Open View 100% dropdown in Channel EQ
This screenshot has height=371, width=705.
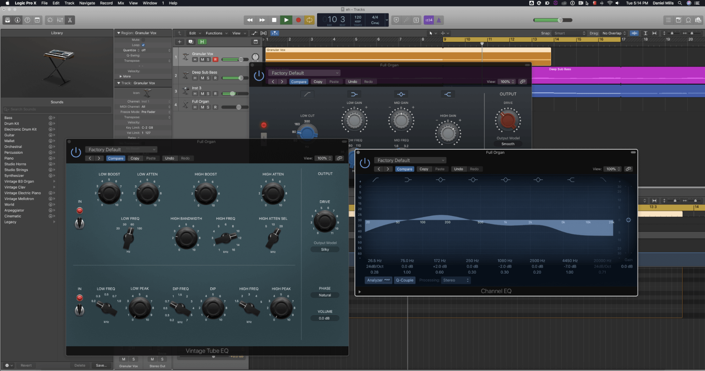[613, 169]
